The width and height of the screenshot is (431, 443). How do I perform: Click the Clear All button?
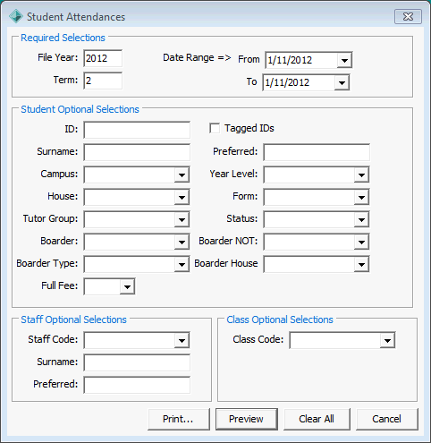pyautogui.click(x=317, y=419)
